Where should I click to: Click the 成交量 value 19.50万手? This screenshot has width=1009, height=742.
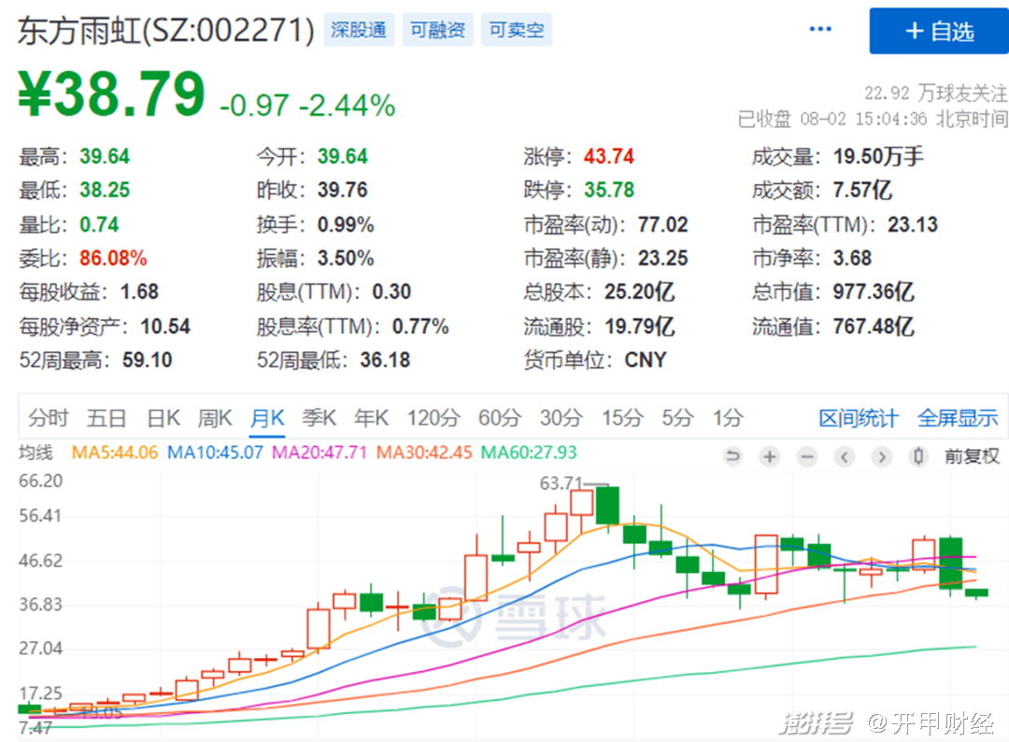877,156
